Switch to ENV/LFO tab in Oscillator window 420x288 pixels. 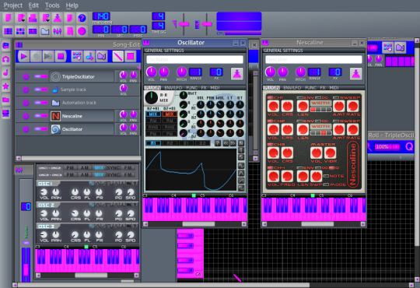tap(173, 88)
